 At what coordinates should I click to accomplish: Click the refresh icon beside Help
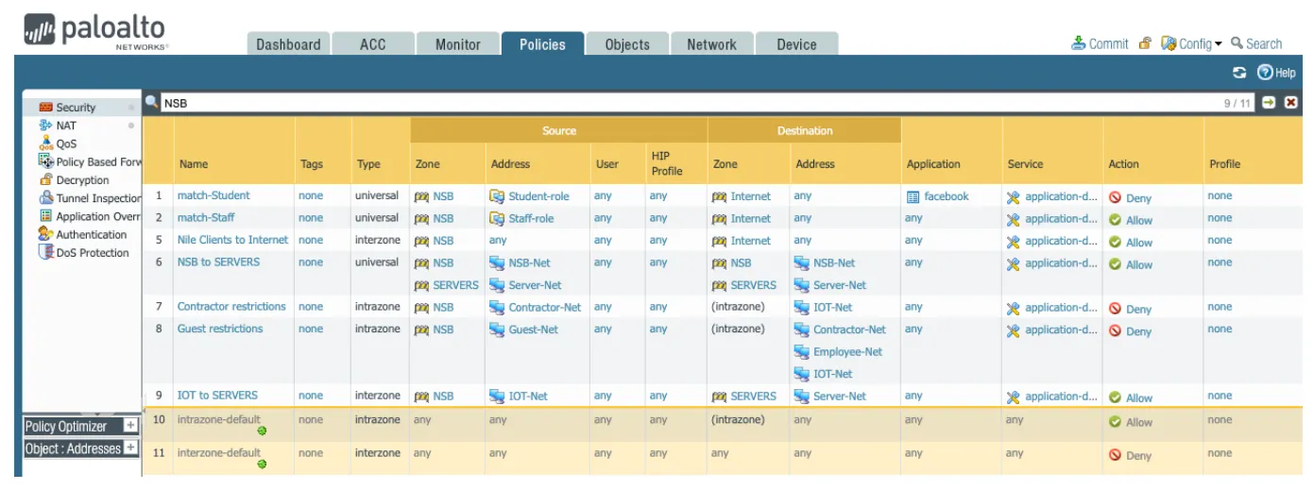[1239, 73]
